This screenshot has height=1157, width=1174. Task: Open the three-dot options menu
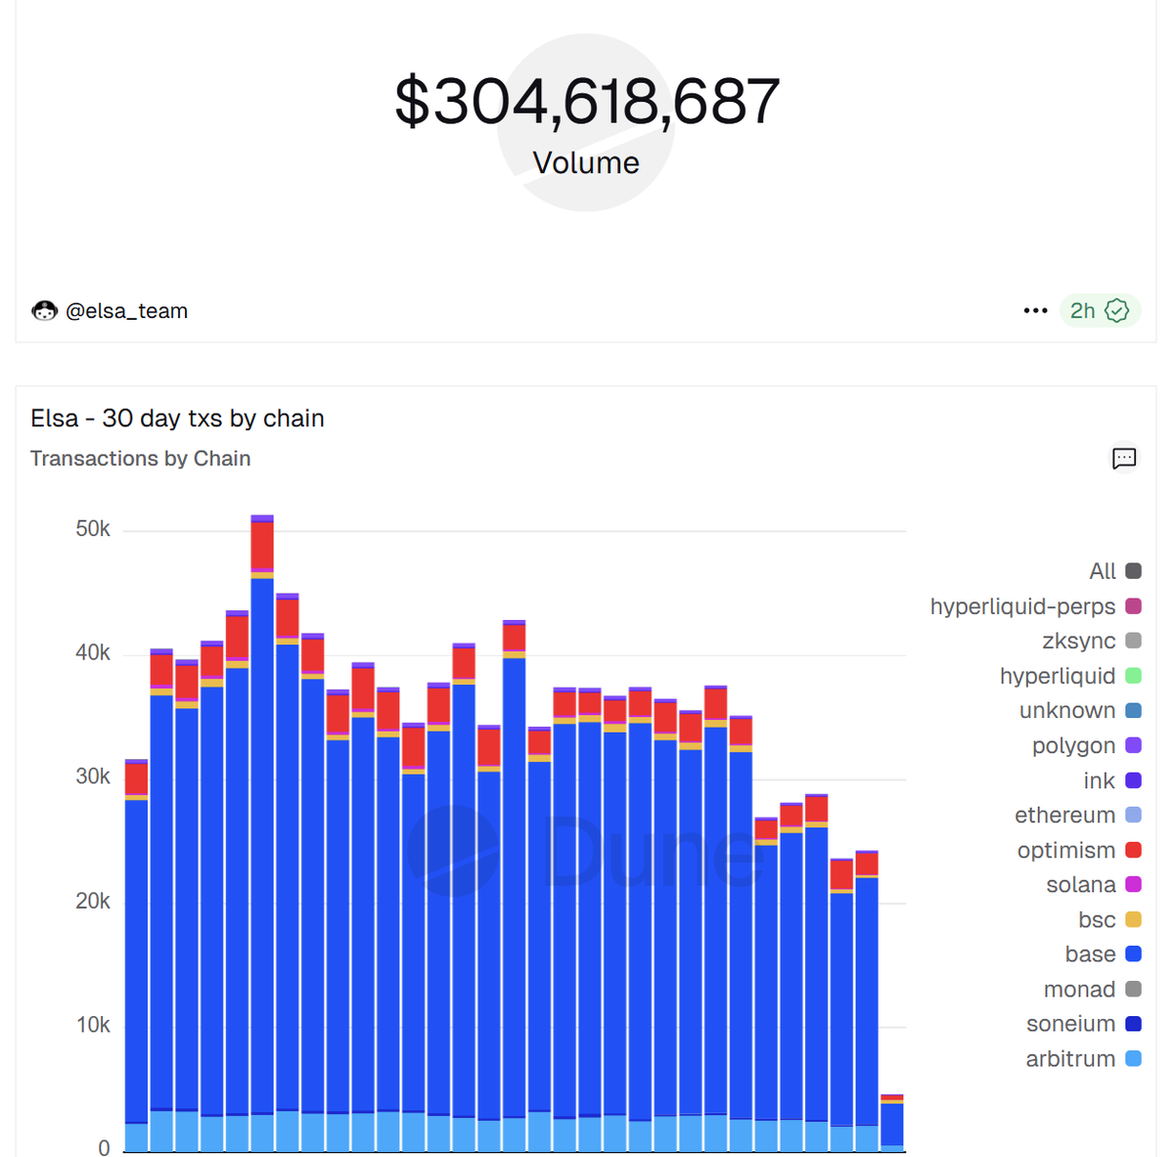tap(1035, 311)
